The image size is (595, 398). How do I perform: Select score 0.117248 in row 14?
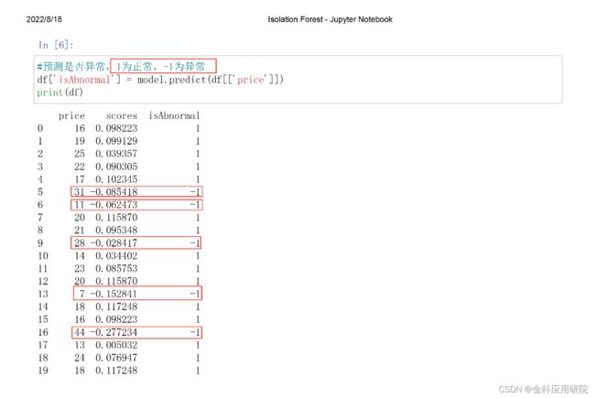(x=116, y=307)
